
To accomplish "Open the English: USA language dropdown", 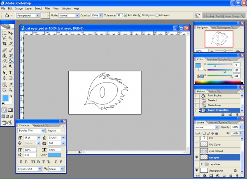I will click(40, 169).
